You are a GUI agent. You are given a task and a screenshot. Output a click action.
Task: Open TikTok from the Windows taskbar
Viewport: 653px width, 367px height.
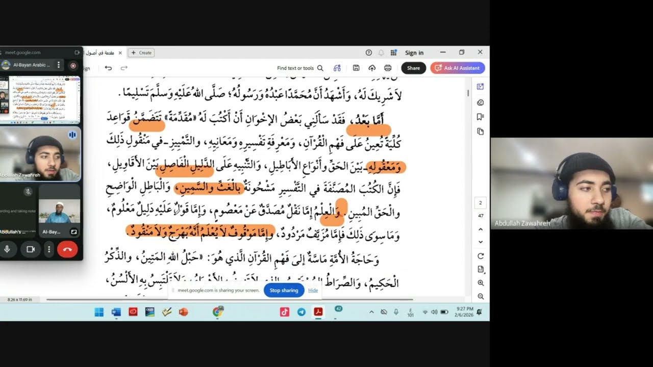click(x=285, y=312)
